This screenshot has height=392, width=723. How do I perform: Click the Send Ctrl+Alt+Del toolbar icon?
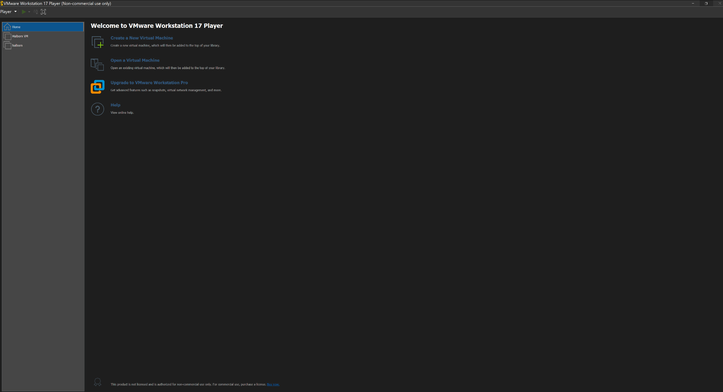click(x=35, y=12)
